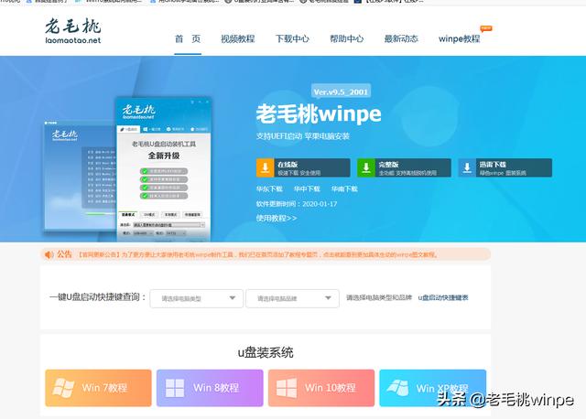Open the Win XP教程 card

pyautogui.click(x=433, y=388)
